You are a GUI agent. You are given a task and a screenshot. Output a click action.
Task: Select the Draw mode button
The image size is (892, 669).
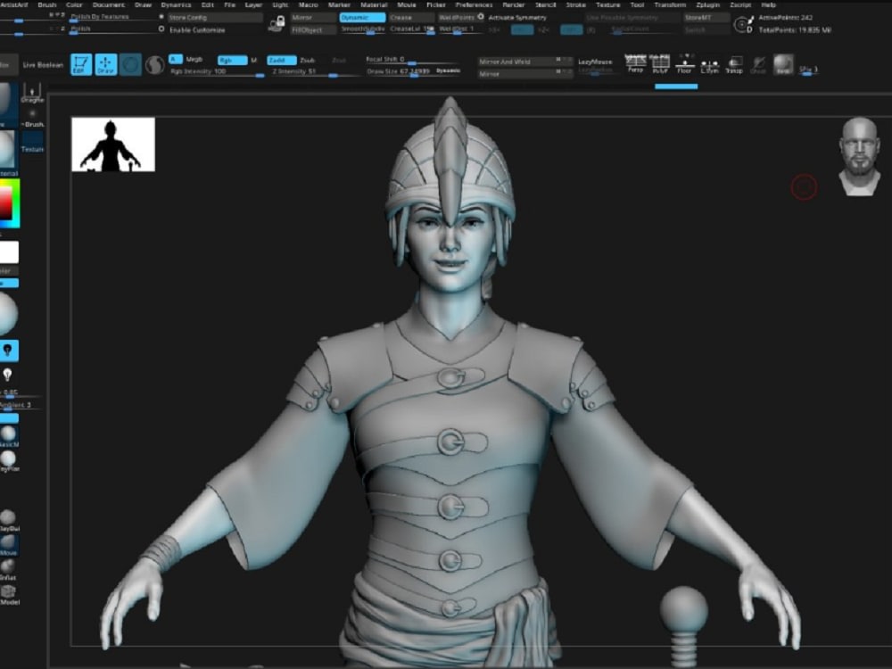[x=105, y=64]
